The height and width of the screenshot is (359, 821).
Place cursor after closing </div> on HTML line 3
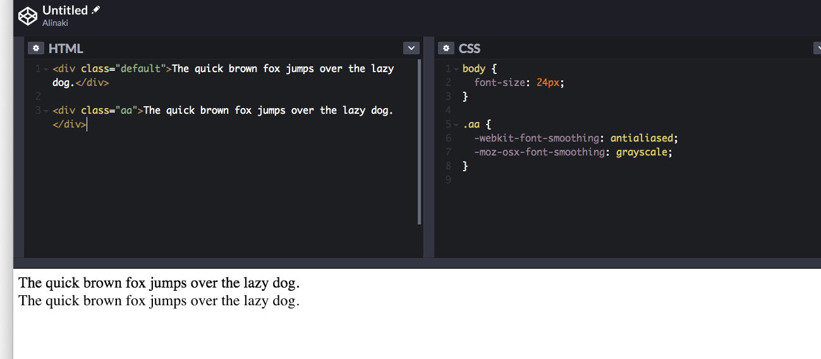pos(87,125)
